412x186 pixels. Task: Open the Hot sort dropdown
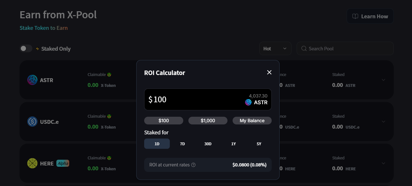click(x=275, y=48)
